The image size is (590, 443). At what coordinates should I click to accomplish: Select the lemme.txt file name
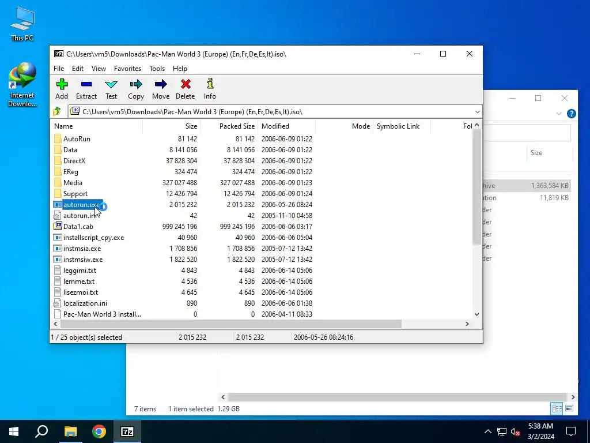[x=78, y=281]
